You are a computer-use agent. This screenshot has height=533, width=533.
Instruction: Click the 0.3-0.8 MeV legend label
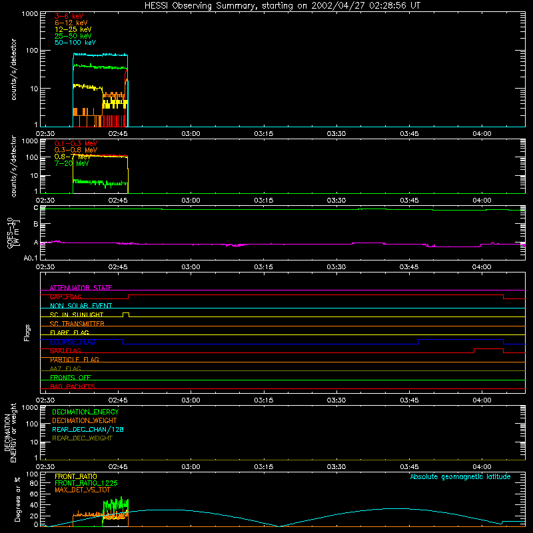point(76,150)
